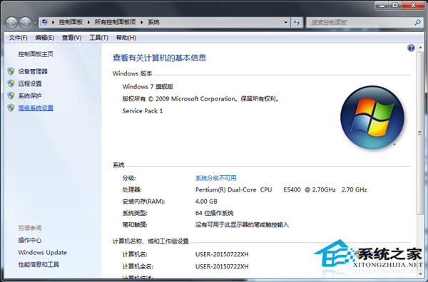Click the 系统分级不可用 rating link
The image size is (428, 282).
(216, 178)
